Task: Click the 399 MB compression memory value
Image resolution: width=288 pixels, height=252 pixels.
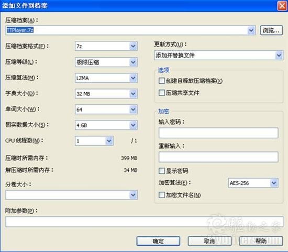Action: pos(129,158)
